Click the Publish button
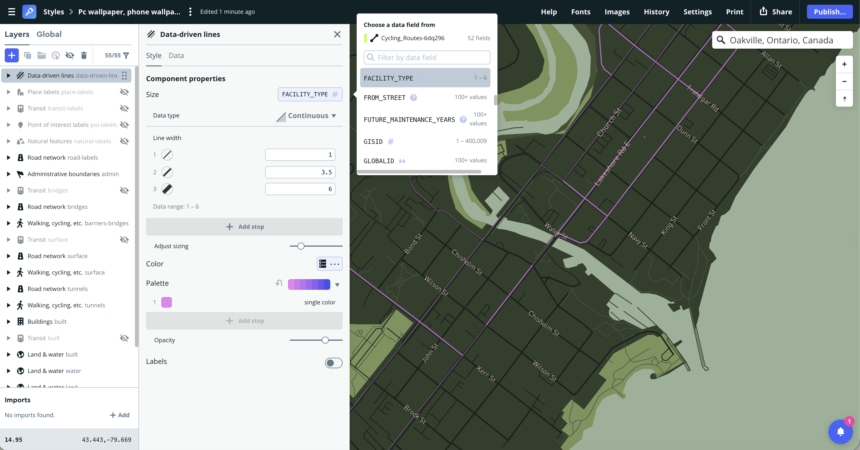 pos(829,12)
